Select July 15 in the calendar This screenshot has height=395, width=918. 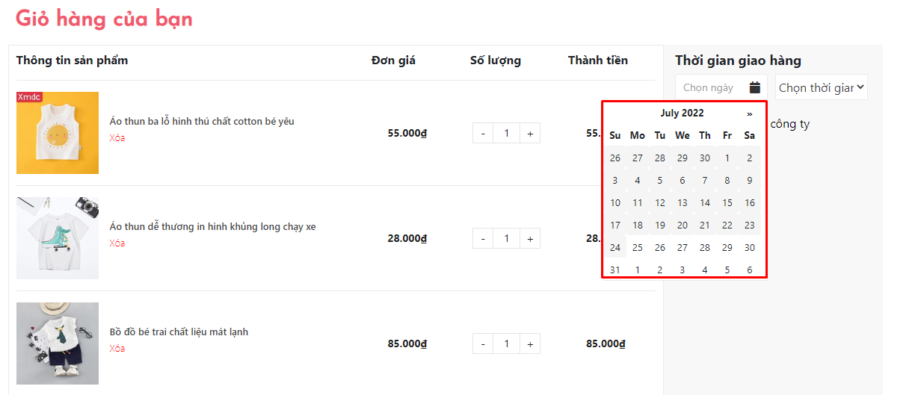pos(727,203)
